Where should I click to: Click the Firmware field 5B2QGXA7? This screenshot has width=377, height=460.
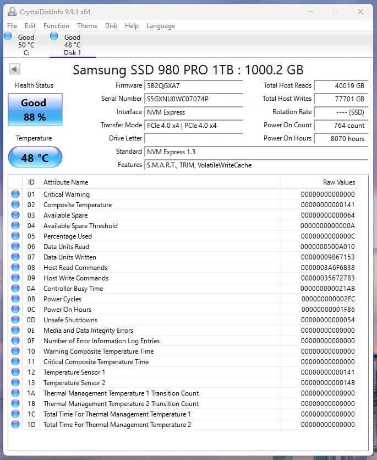194,85
